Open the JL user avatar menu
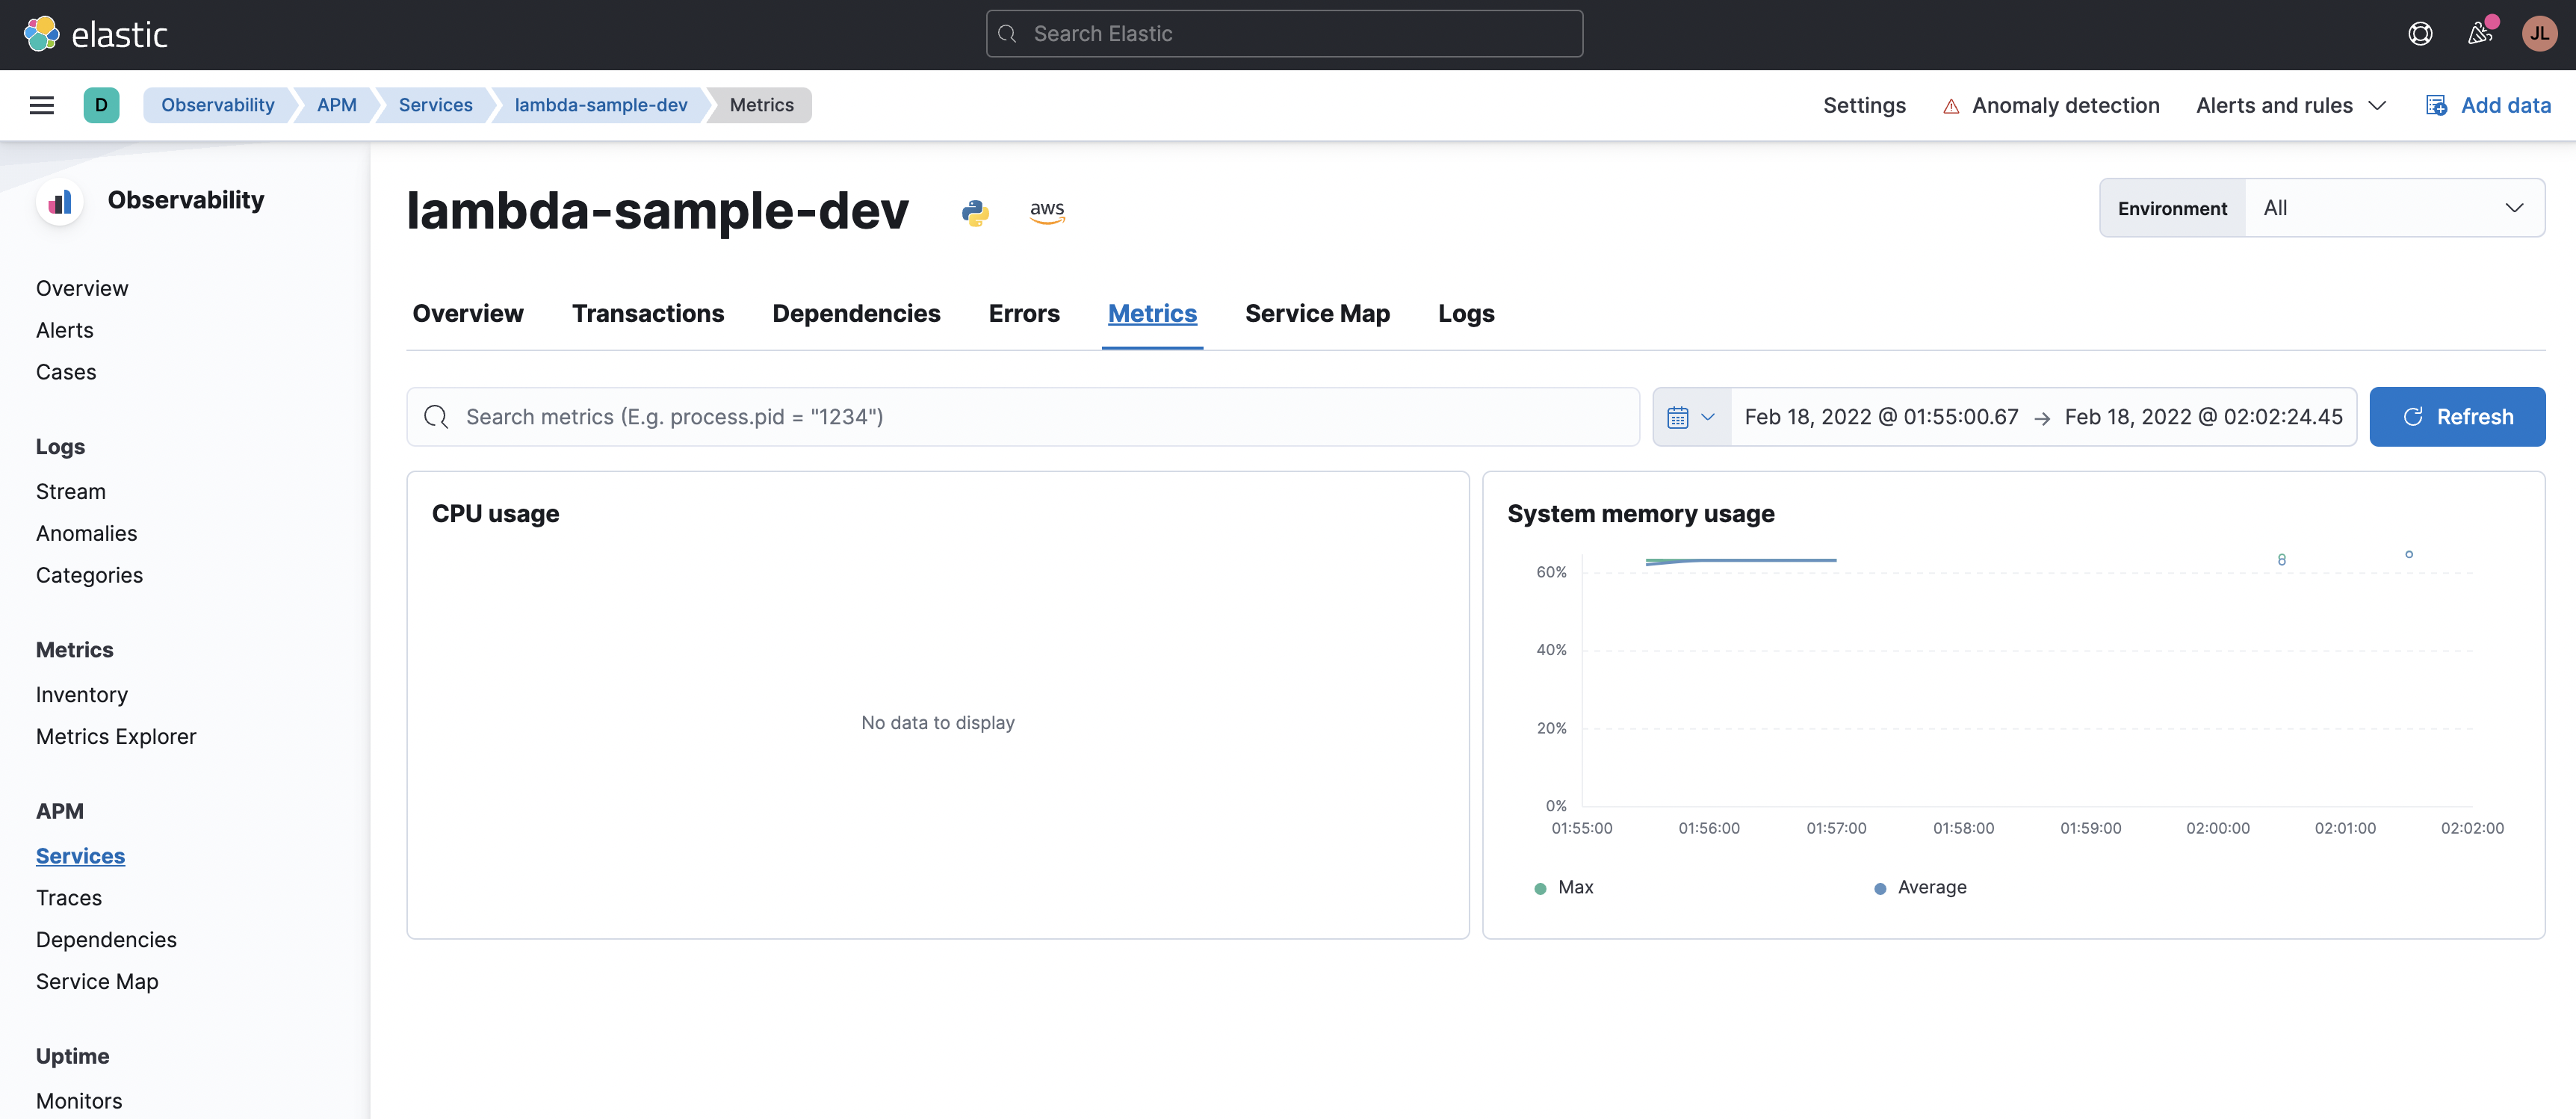Viewport: 2576px width, 1119px height. 2539,34
